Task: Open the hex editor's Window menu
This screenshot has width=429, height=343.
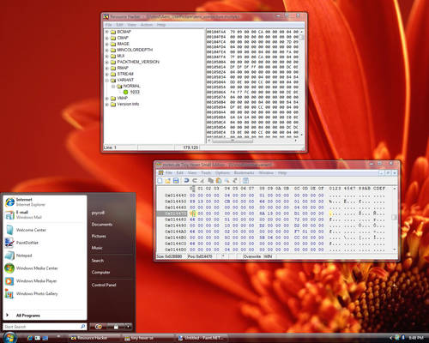Action: (x=266, y=173)
